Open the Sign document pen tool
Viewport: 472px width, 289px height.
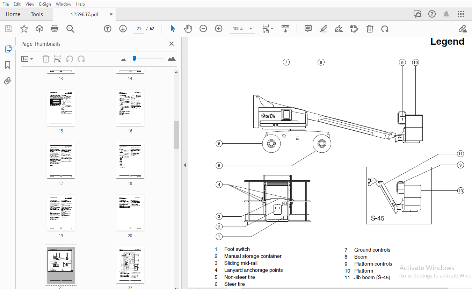pyautogui.click(x=339, y=29)
